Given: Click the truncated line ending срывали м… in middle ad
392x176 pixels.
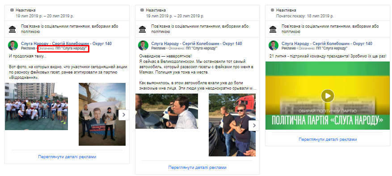Looking at the screenshot, I should click(198, 88).
